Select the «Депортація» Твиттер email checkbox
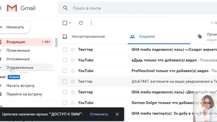Viewport: 217px width, 122px height. (x=65, y=92)
